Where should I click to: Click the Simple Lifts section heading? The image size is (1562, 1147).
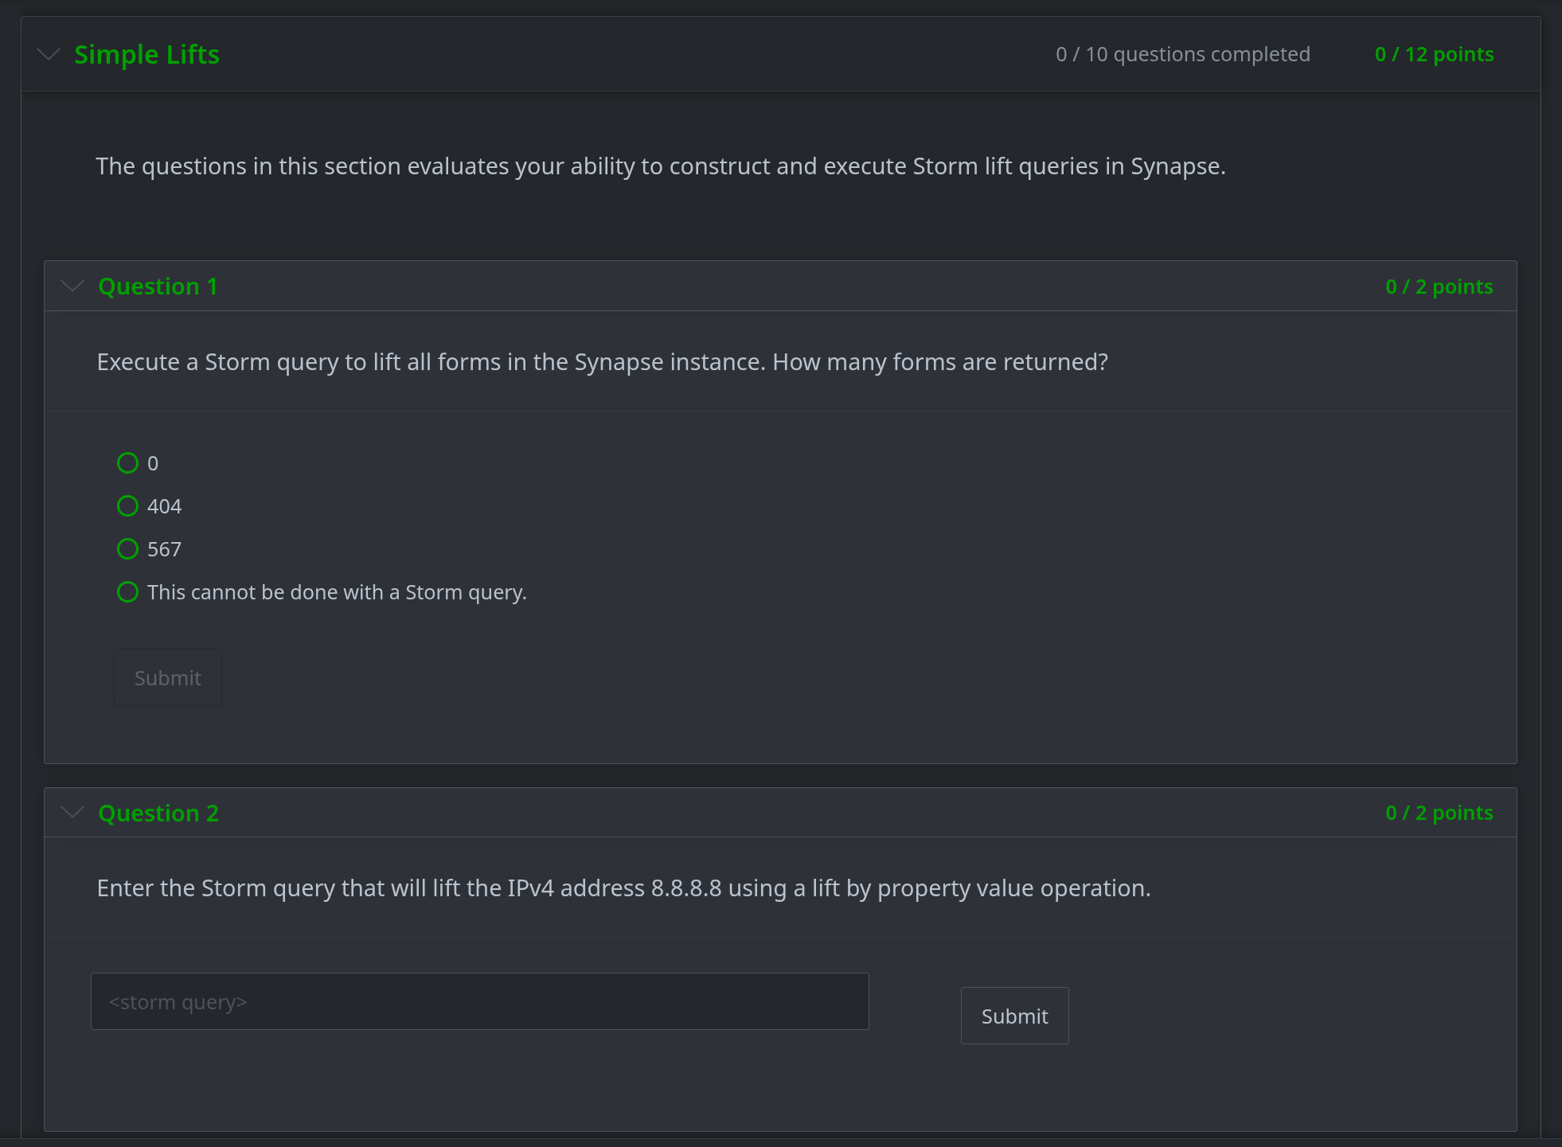click(x=146, y=54)
